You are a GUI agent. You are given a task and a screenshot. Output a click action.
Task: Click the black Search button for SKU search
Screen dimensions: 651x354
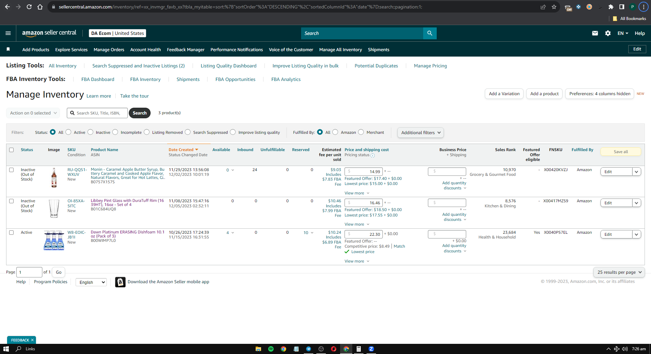(x=140, y=113)
